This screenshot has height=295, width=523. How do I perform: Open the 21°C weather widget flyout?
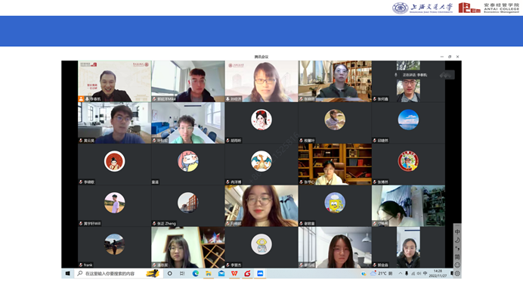pyautogui.click(x=381, y=273)
